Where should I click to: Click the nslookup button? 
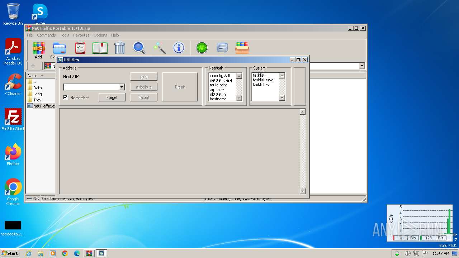[x=144, y=87]
